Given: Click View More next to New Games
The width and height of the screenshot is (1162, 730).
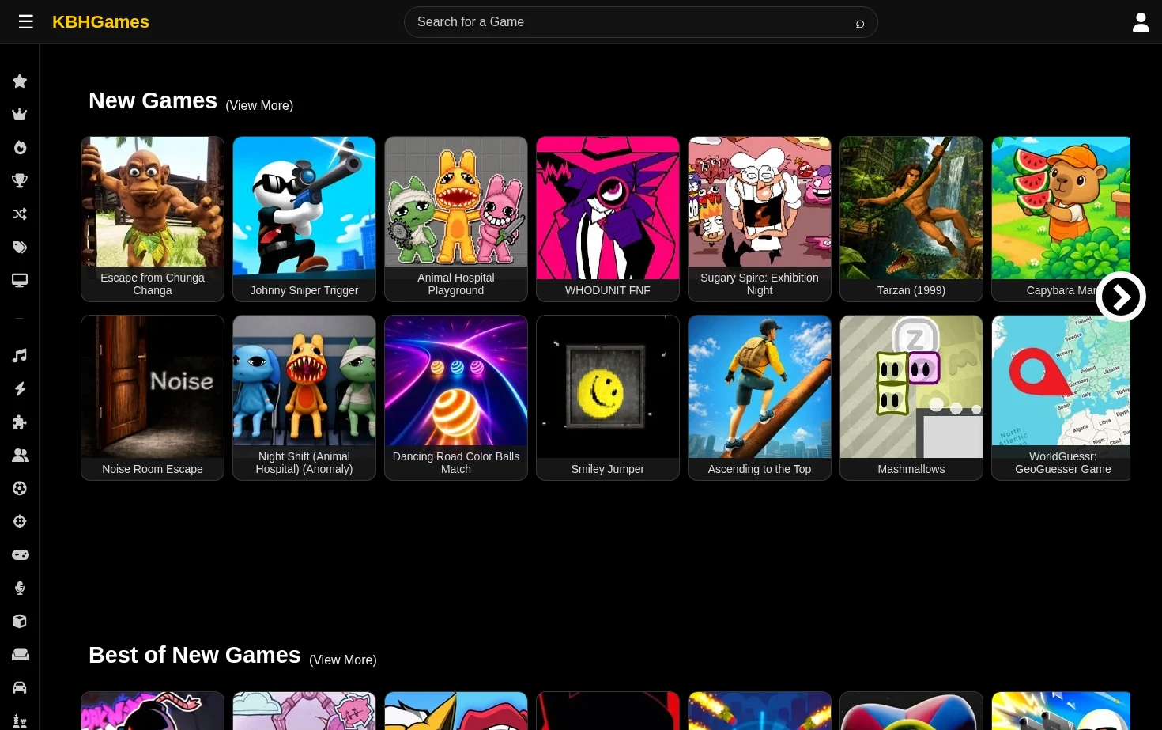Looking at the screenshot, I should pos(259,106).
